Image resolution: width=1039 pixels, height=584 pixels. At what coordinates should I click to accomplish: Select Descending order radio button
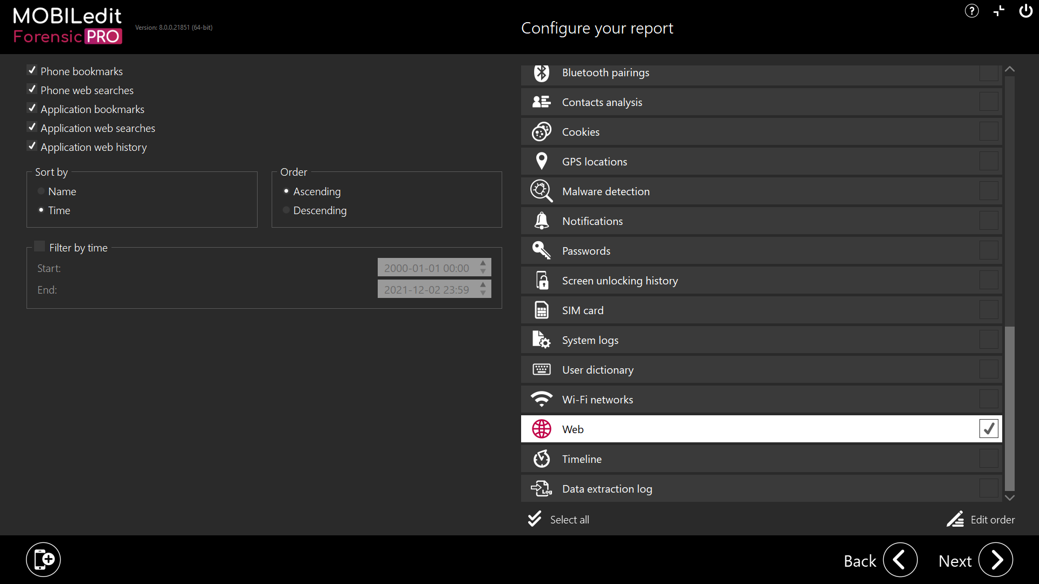tap(286, 210)
